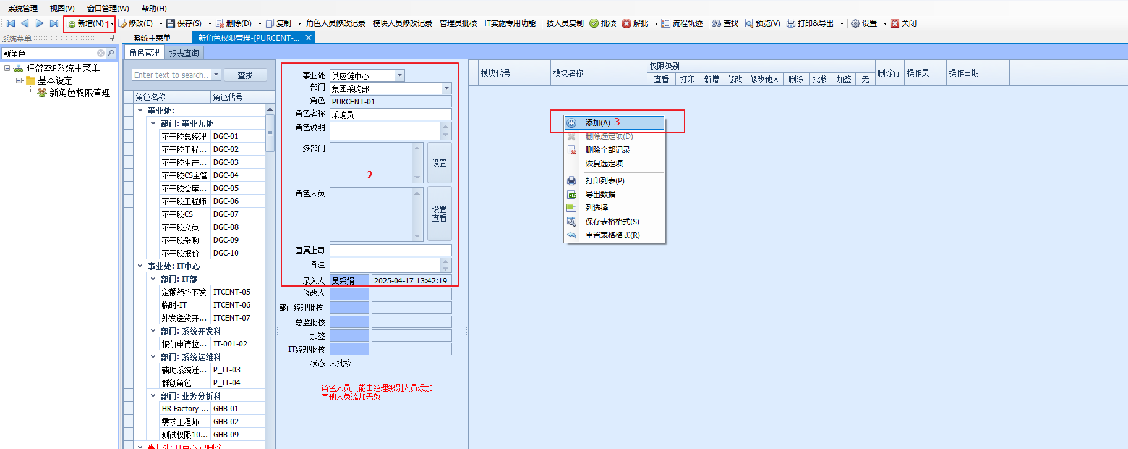Viewport: 1128px width, 449px height.
Task: Click the 关闭 close toolbar button
Action: (904, 23)
